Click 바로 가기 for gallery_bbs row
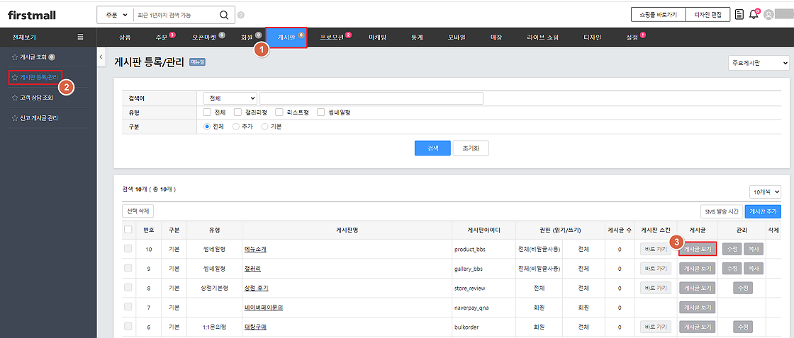The width and height of the screenshot is (794, 338). pyautogui.click(x=656, y=268)
